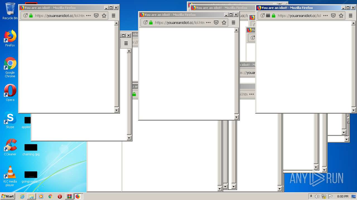357x200 pixels.
Task: Launch Chrome from the taskbar
Action: pyautogui.click(x=50, y=196)
